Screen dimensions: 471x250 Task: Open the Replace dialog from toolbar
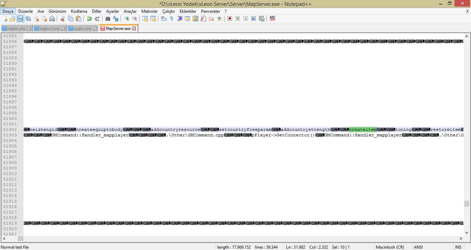(x=116, y=19)
